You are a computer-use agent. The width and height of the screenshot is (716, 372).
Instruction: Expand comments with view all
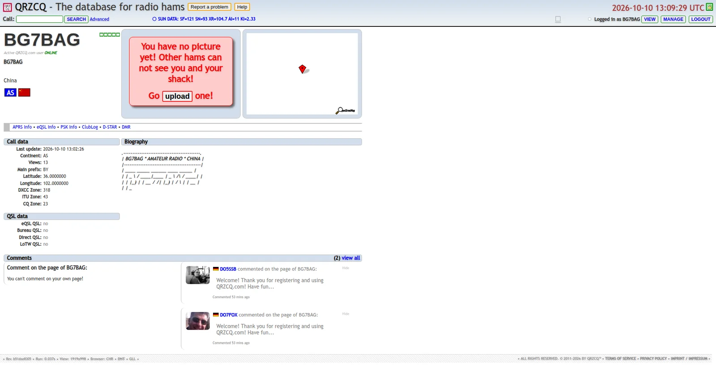click(x=351, y=258)
